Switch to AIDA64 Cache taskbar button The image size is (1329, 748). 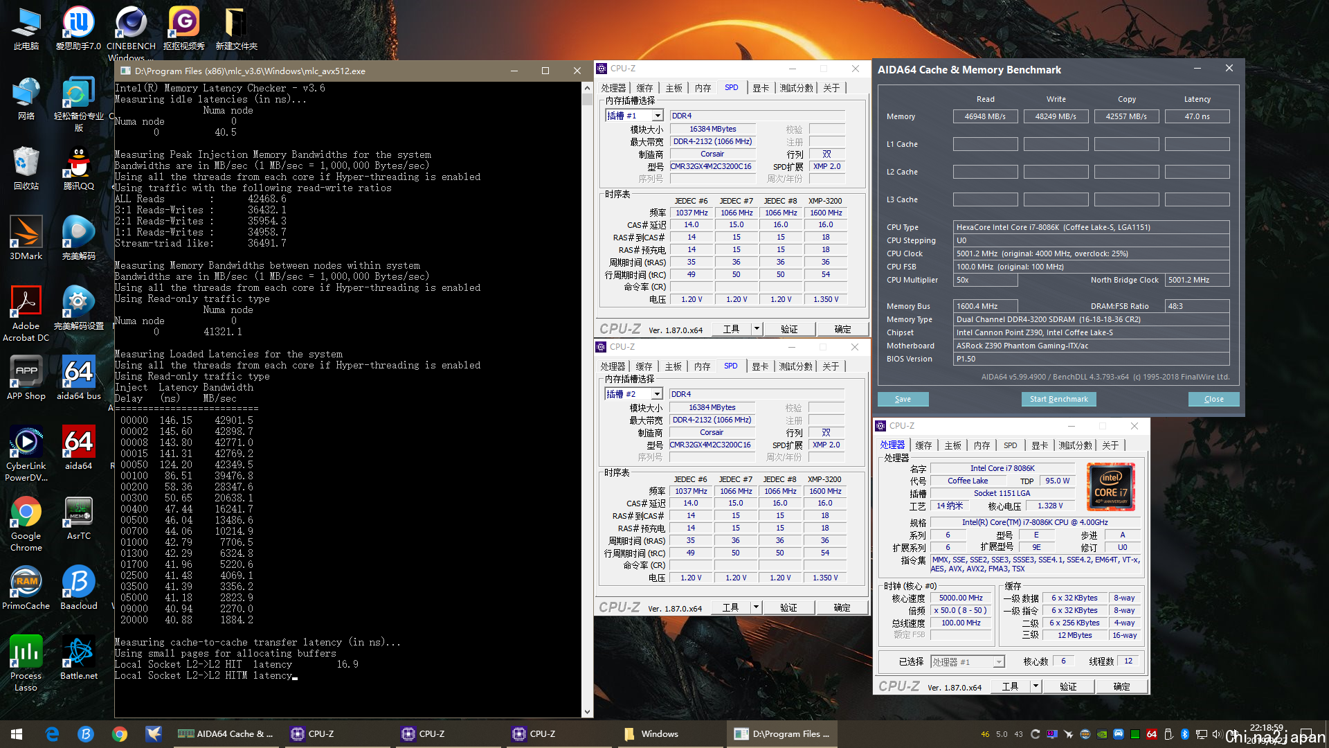(x=226, y=734)
